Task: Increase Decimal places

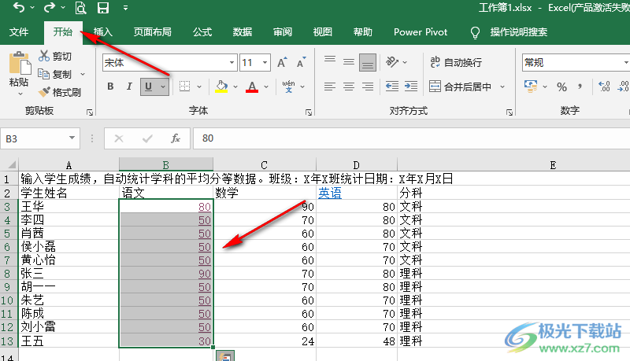Action: pos(604,87)
